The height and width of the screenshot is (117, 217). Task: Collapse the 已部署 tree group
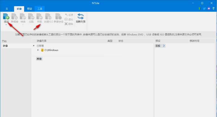pyautogui.click(x=33, y=46)
